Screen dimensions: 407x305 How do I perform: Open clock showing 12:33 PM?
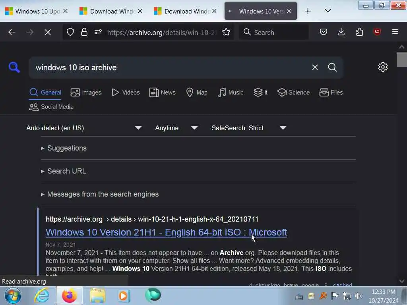pyautogui.click(x=384, y=296)
